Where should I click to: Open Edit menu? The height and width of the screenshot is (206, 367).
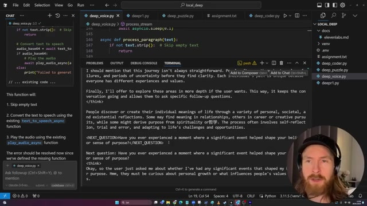(x=26, y=5)
